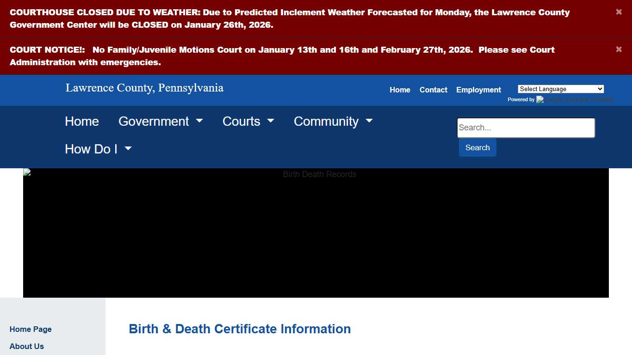Open the Contact page
This screenshot has width=632, height=355.
[x=433, y=90]
